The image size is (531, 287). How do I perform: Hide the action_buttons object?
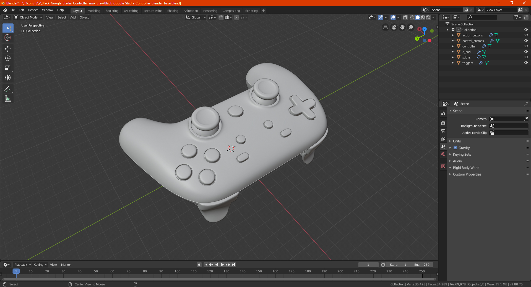coord(526,35)
